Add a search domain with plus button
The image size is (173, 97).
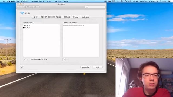[x=64, y=60]
